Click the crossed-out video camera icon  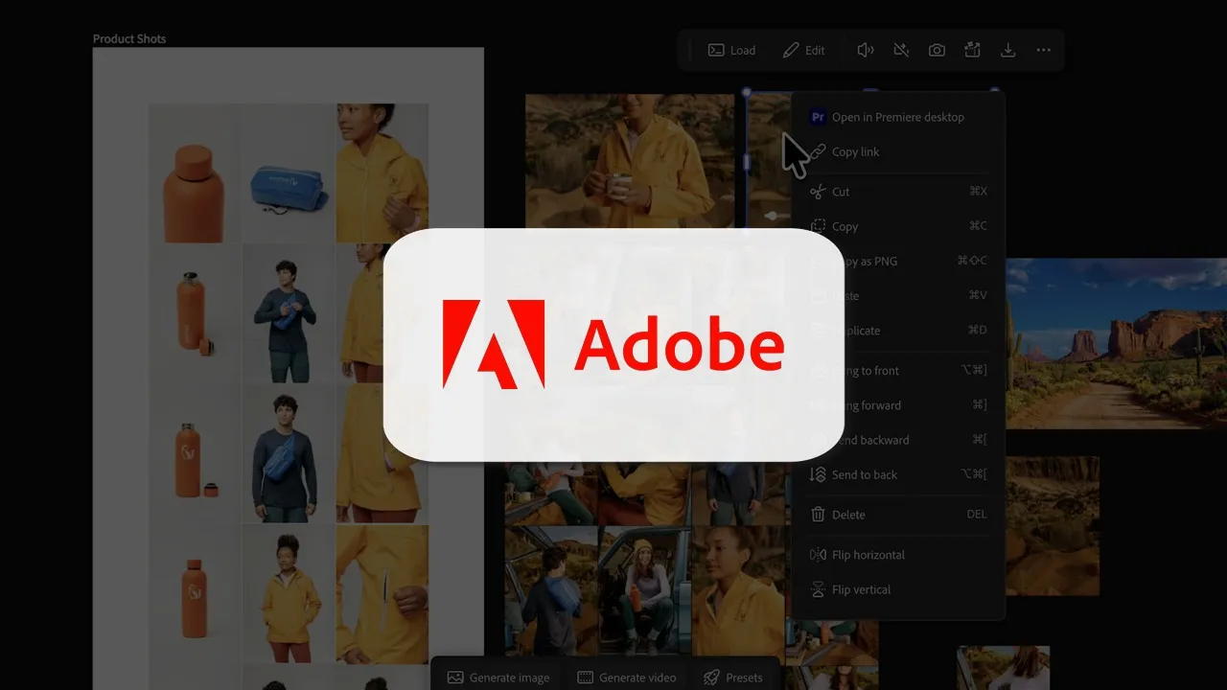pos(901,50)
